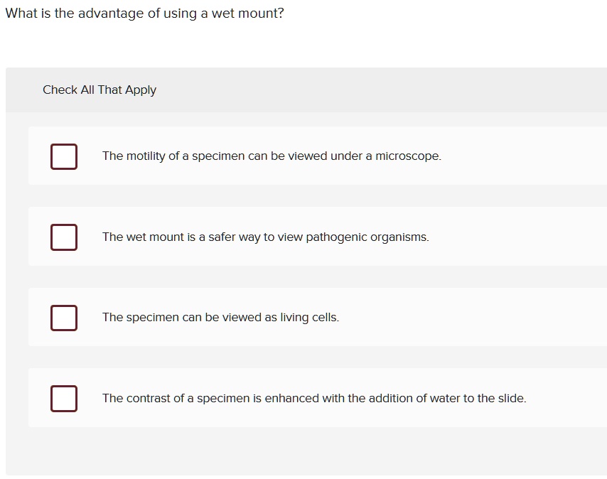This screenshot has height=479, width=607.
Task: Click the word 'motility' in the first option
Action: [146, 156]
